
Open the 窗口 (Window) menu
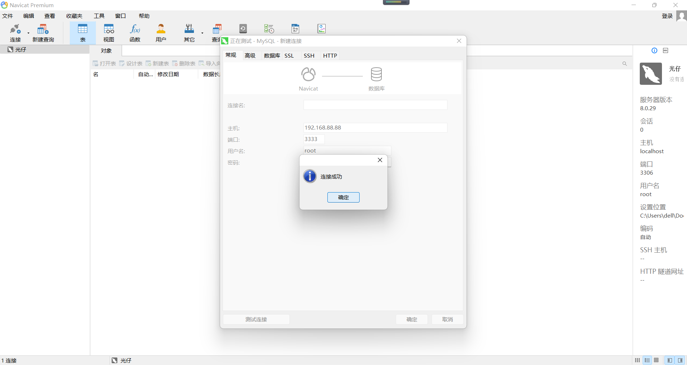121,16
